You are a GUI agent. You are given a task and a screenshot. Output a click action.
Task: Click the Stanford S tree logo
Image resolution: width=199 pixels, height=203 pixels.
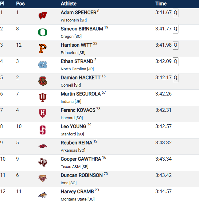43,130
